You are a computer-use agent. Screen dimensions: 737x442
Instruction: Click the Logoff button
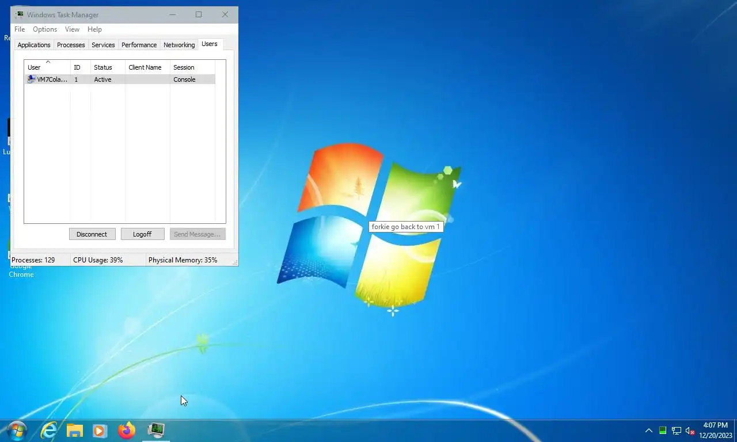tap(142, 234)
